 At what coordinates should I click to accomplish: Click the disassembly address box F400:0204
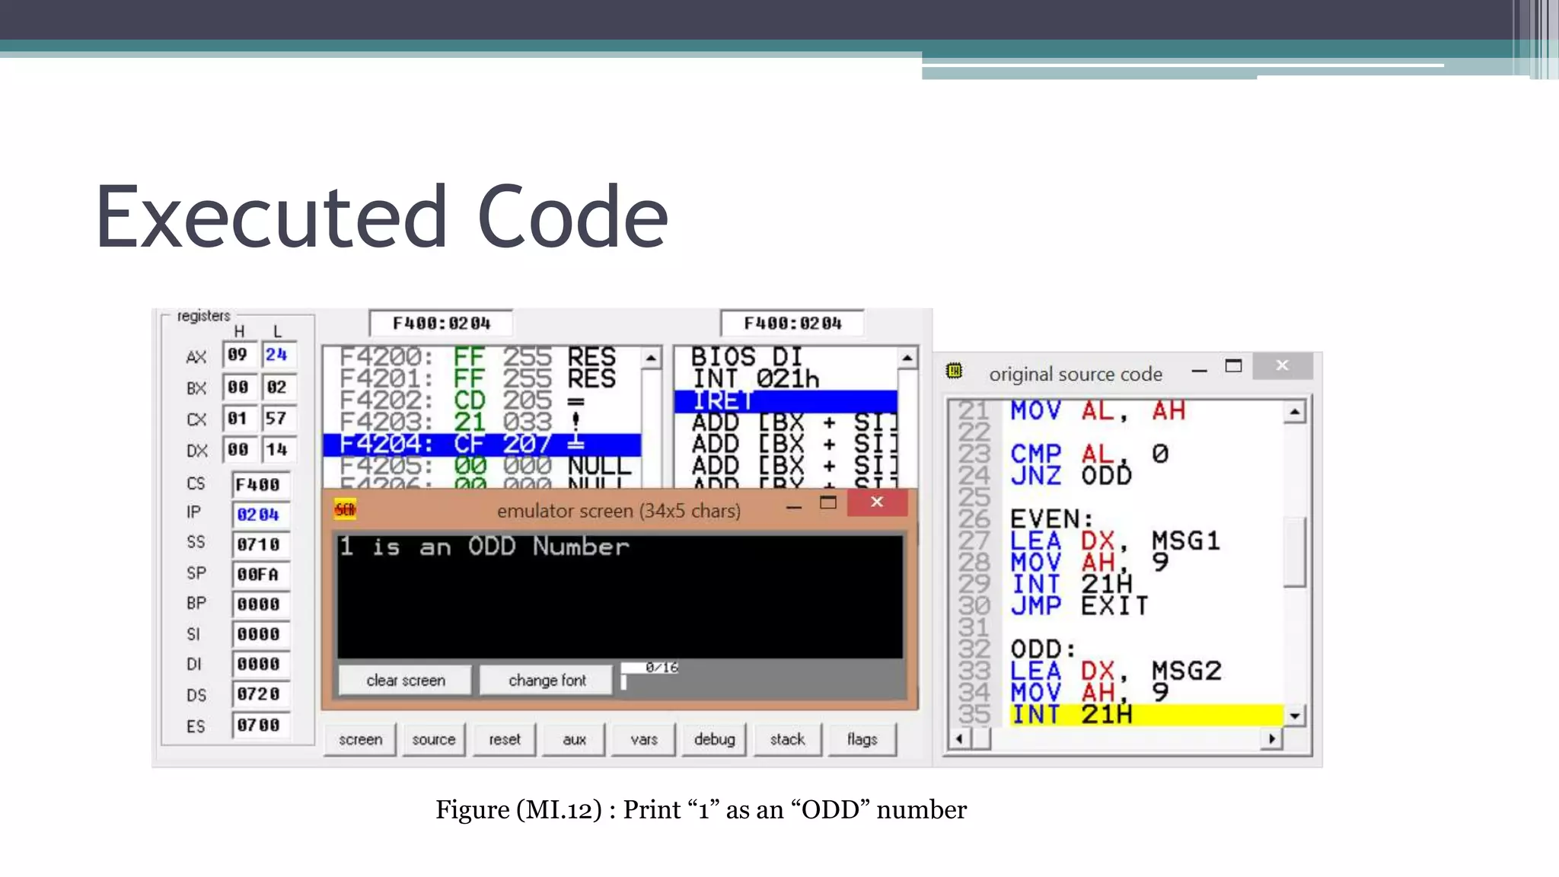pos(792,323)
